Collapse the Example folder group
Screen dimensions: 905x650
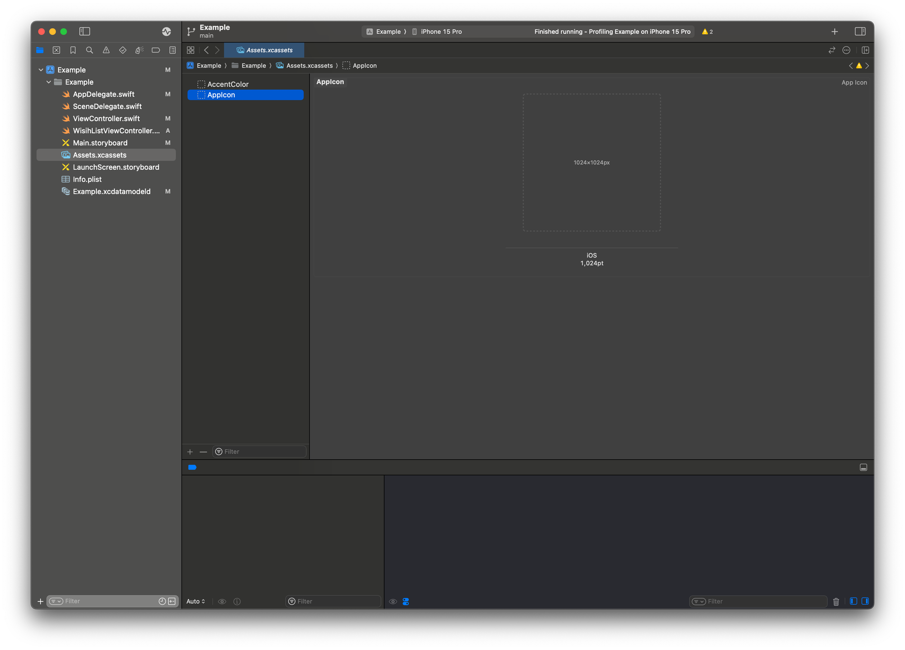[x=48, y=82]
